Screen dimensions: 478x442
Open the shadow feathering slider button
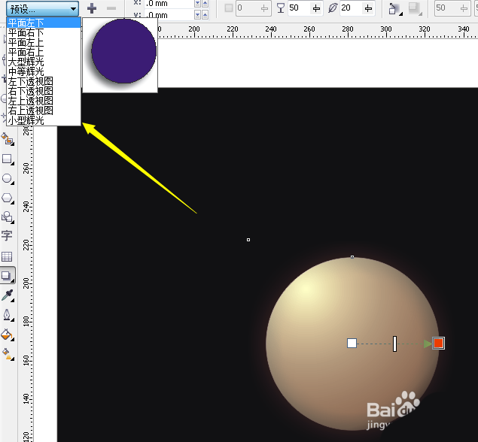click(x=369, y=8)
